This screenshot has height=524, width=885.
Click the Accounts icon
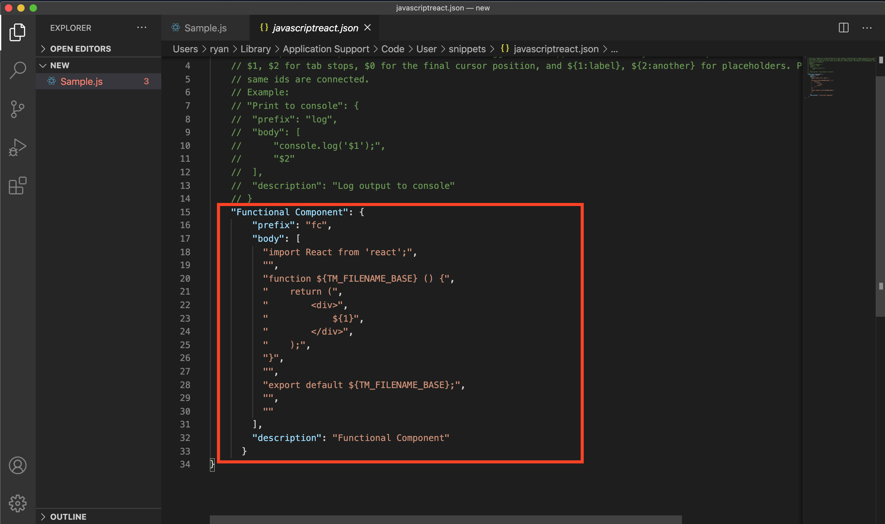[17, 465]
